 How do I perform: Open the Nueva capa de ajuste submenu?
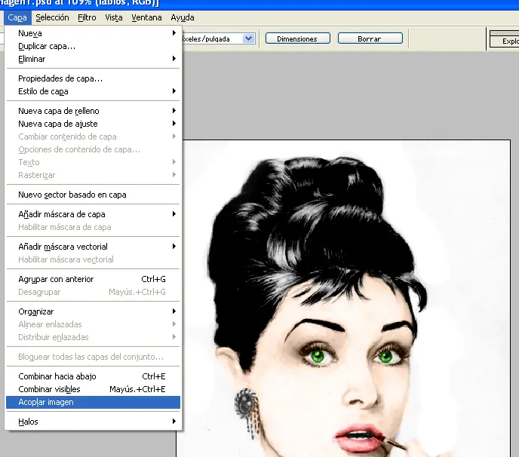(x=58, y=124)
